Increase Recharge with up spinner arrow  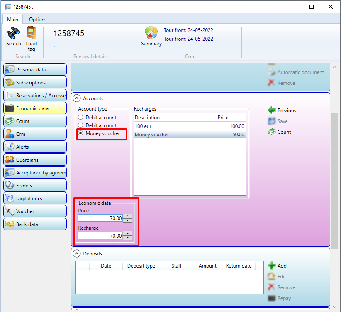(127, 233)
